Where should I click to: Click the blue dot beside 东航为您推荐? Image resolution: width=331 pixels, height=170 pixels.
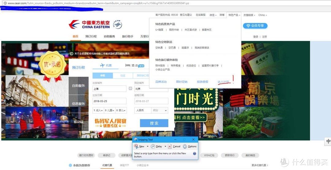pos(70,165)
